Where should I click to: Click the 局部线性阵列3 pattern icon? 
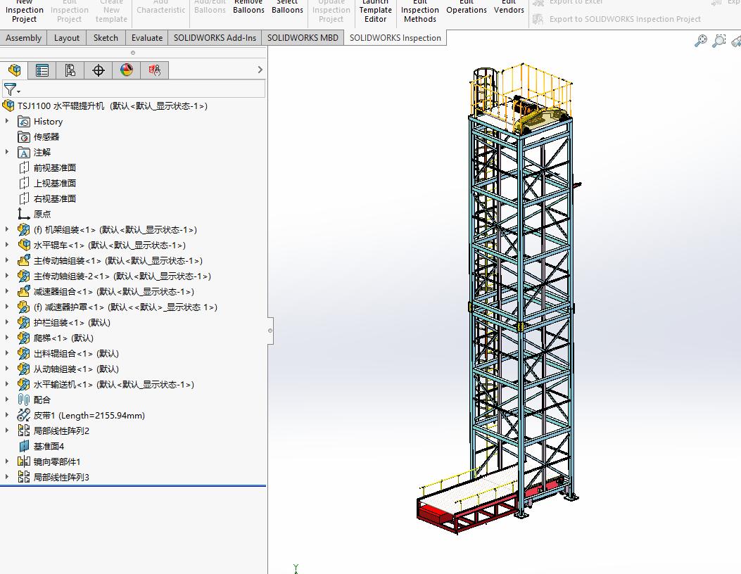(24, 477)
